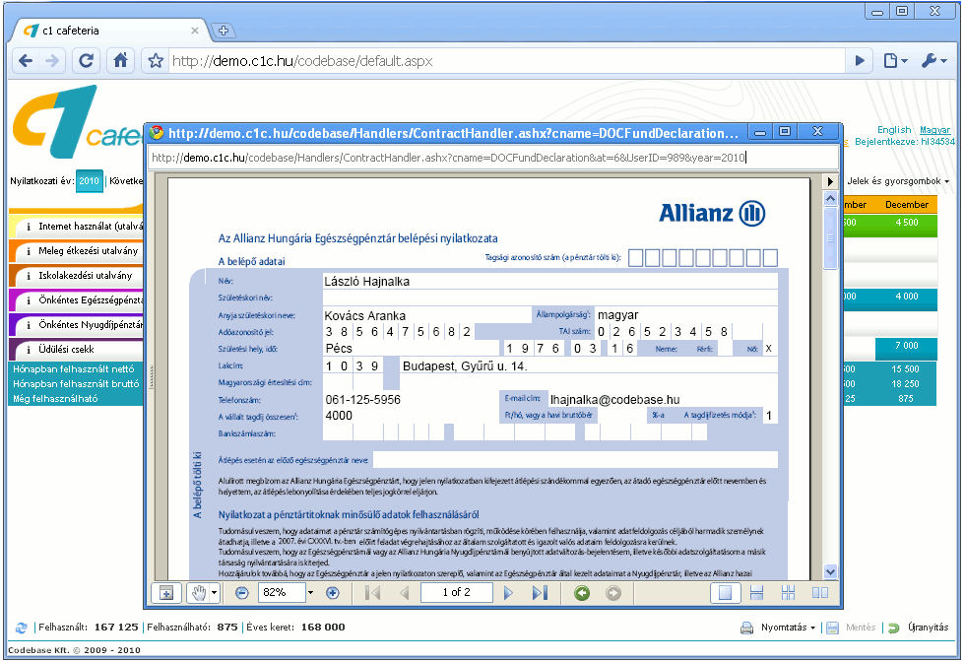Jump to the last PDF page
Viewport: 965px width, 662px height.
(540, 593)
